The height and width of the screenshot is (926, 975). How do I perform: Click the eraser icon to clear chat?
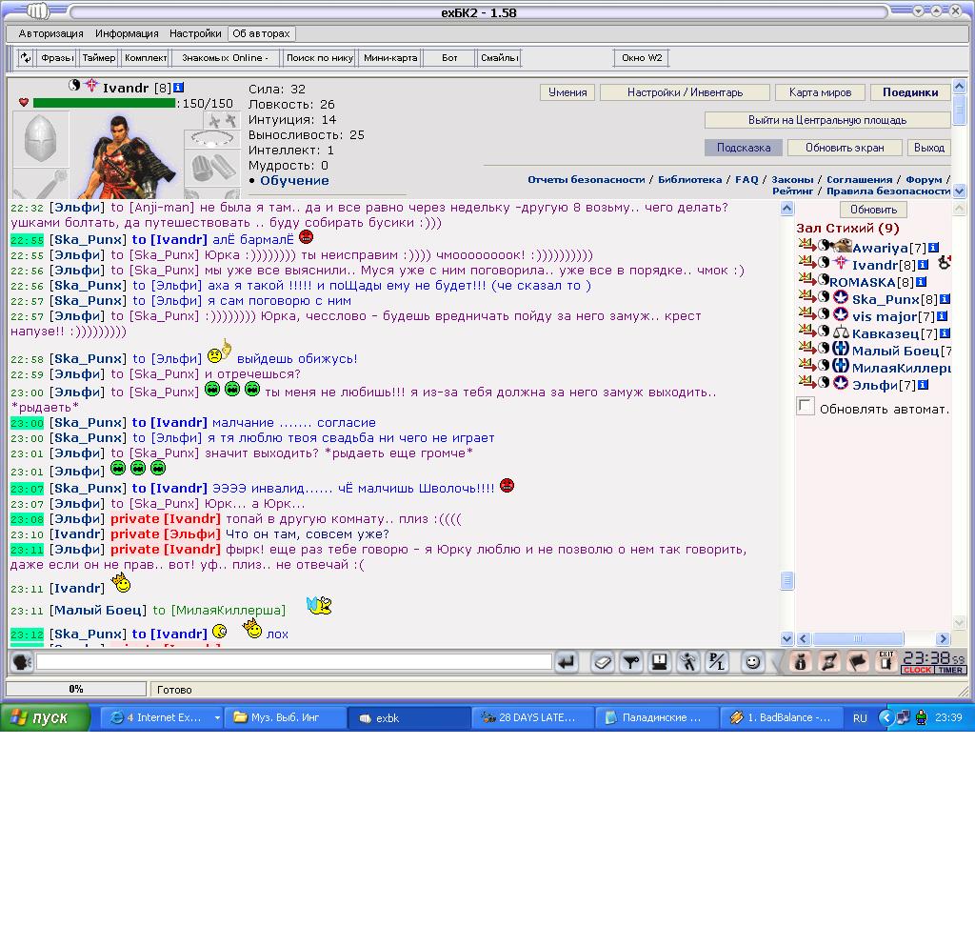coord(602,662)
